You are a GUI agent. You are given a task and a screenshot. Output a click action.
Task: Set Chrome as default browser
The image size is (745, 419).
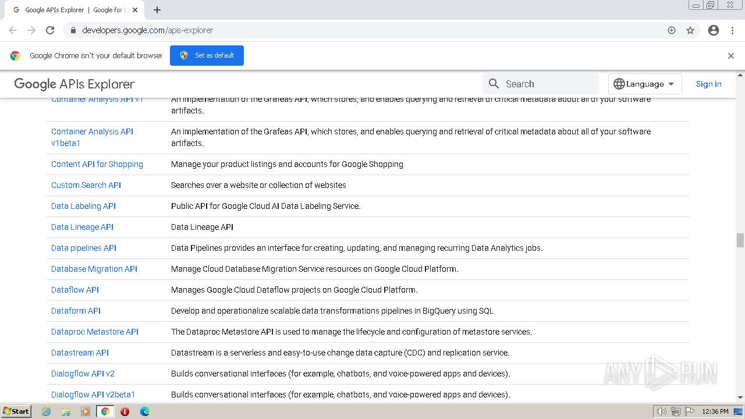pos(207,55)
